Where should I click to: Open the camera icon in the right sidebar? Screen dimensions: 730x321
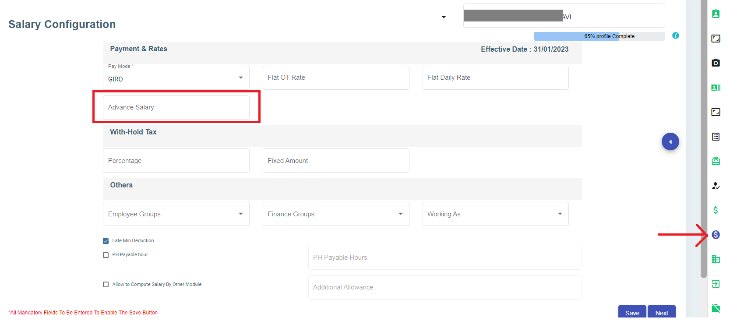tap(716, 63)
